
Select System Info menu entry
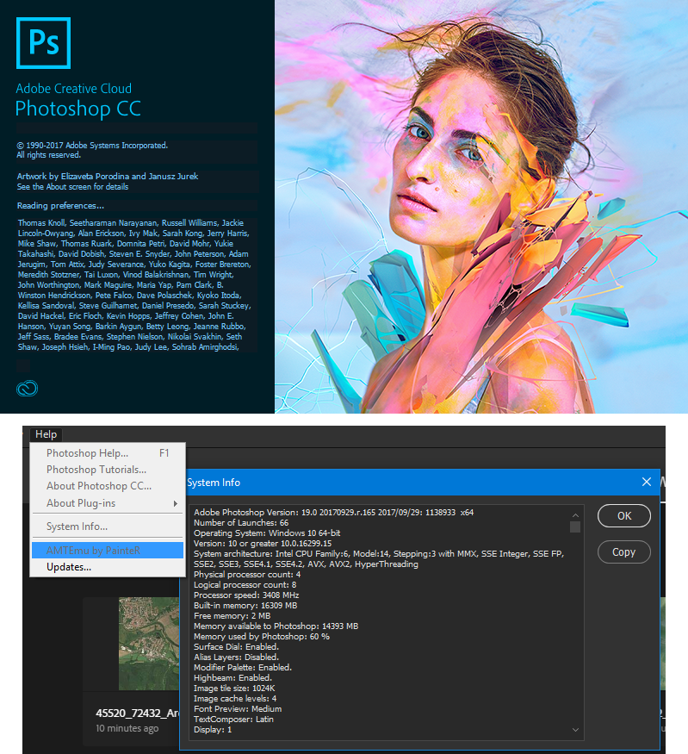click(x=77, y=527)
